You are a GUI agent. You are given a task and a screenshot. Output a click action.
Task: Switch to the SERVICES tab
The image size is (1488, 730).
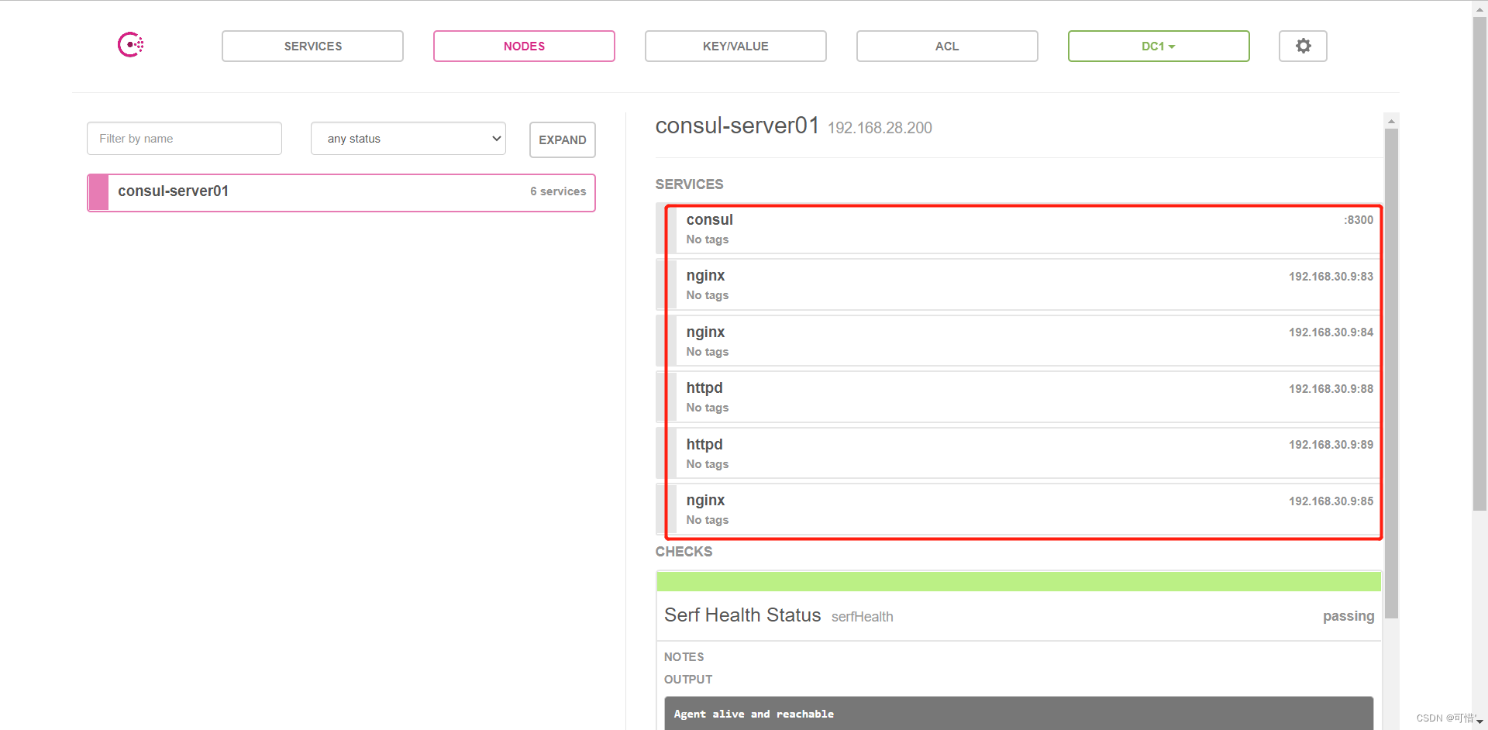(312, 46)
